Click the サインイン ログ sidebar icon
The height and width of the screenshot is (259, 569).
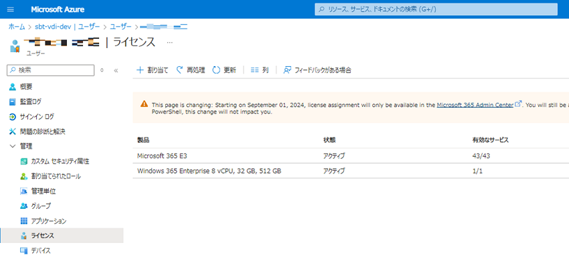click(13, 116)
